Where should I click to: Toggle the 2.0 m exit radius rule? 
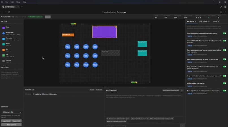(224, 76)
